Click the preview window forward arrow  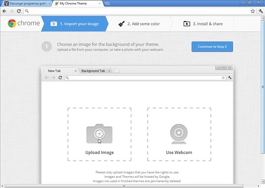click(53, 78)
